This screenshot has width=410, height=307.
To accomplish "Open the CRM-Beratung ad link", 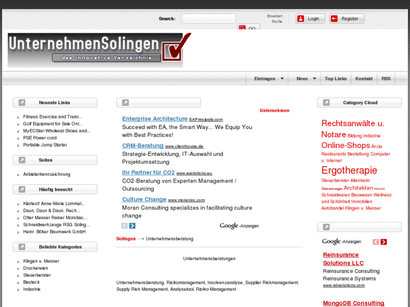I will (x=143, y=146).
